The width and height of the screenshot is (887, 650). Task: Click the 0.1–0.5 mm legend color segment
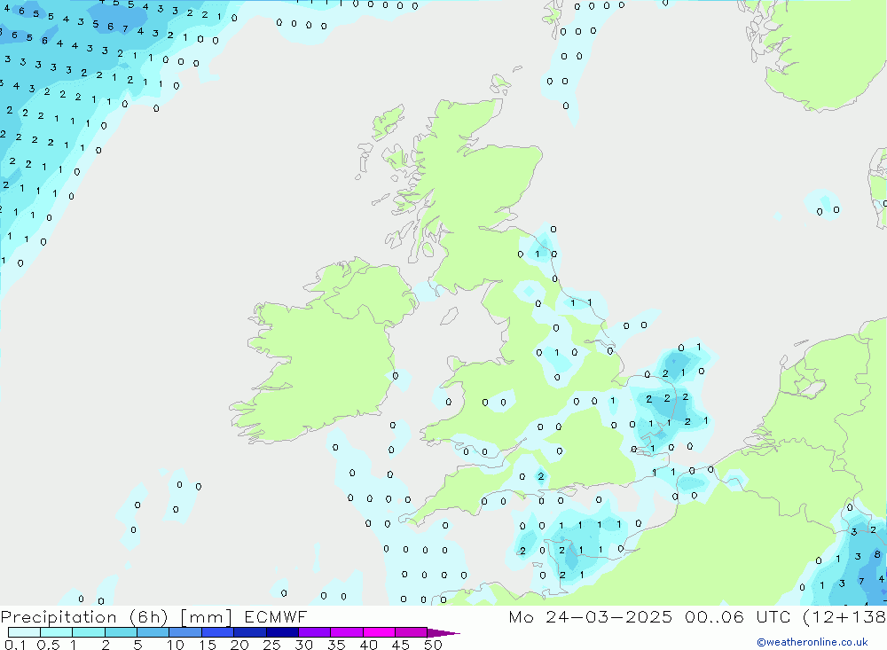[x=24, y=632]
